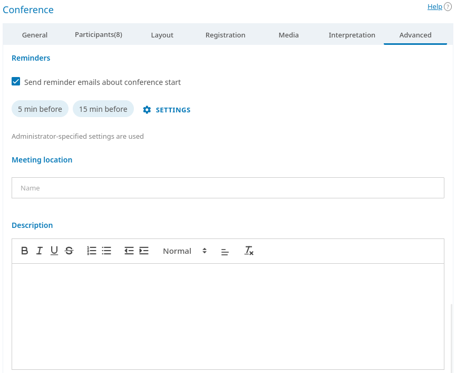
Task: Toggle strikethrough text formatting
Action: 69,251
